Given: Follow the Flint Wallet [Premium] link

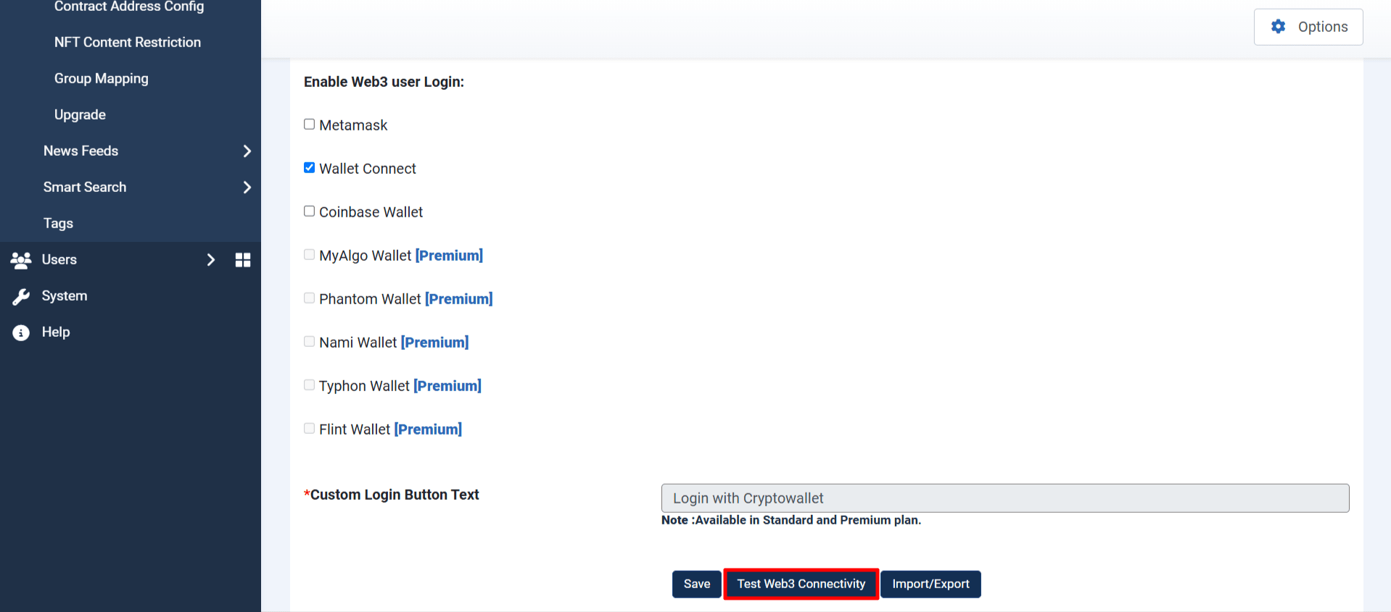Looking at the screenshot, I should (428, 429).
